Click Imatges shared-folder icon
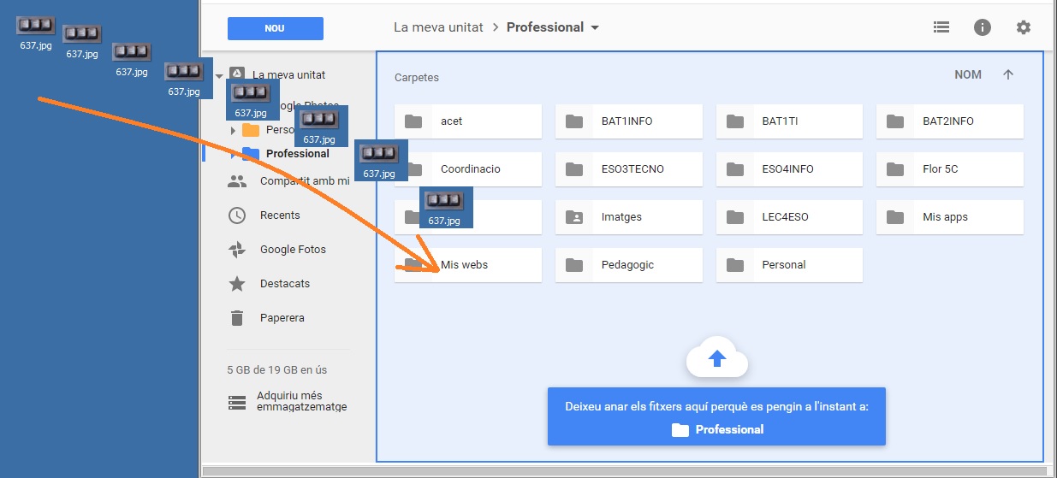Image resolution: width=1057 pixels, height=478 pixels. [574, 217]
